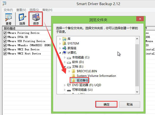Expand the $RECYCLE.BIN folder node
The image size is (155, 115).
point(69,71)
